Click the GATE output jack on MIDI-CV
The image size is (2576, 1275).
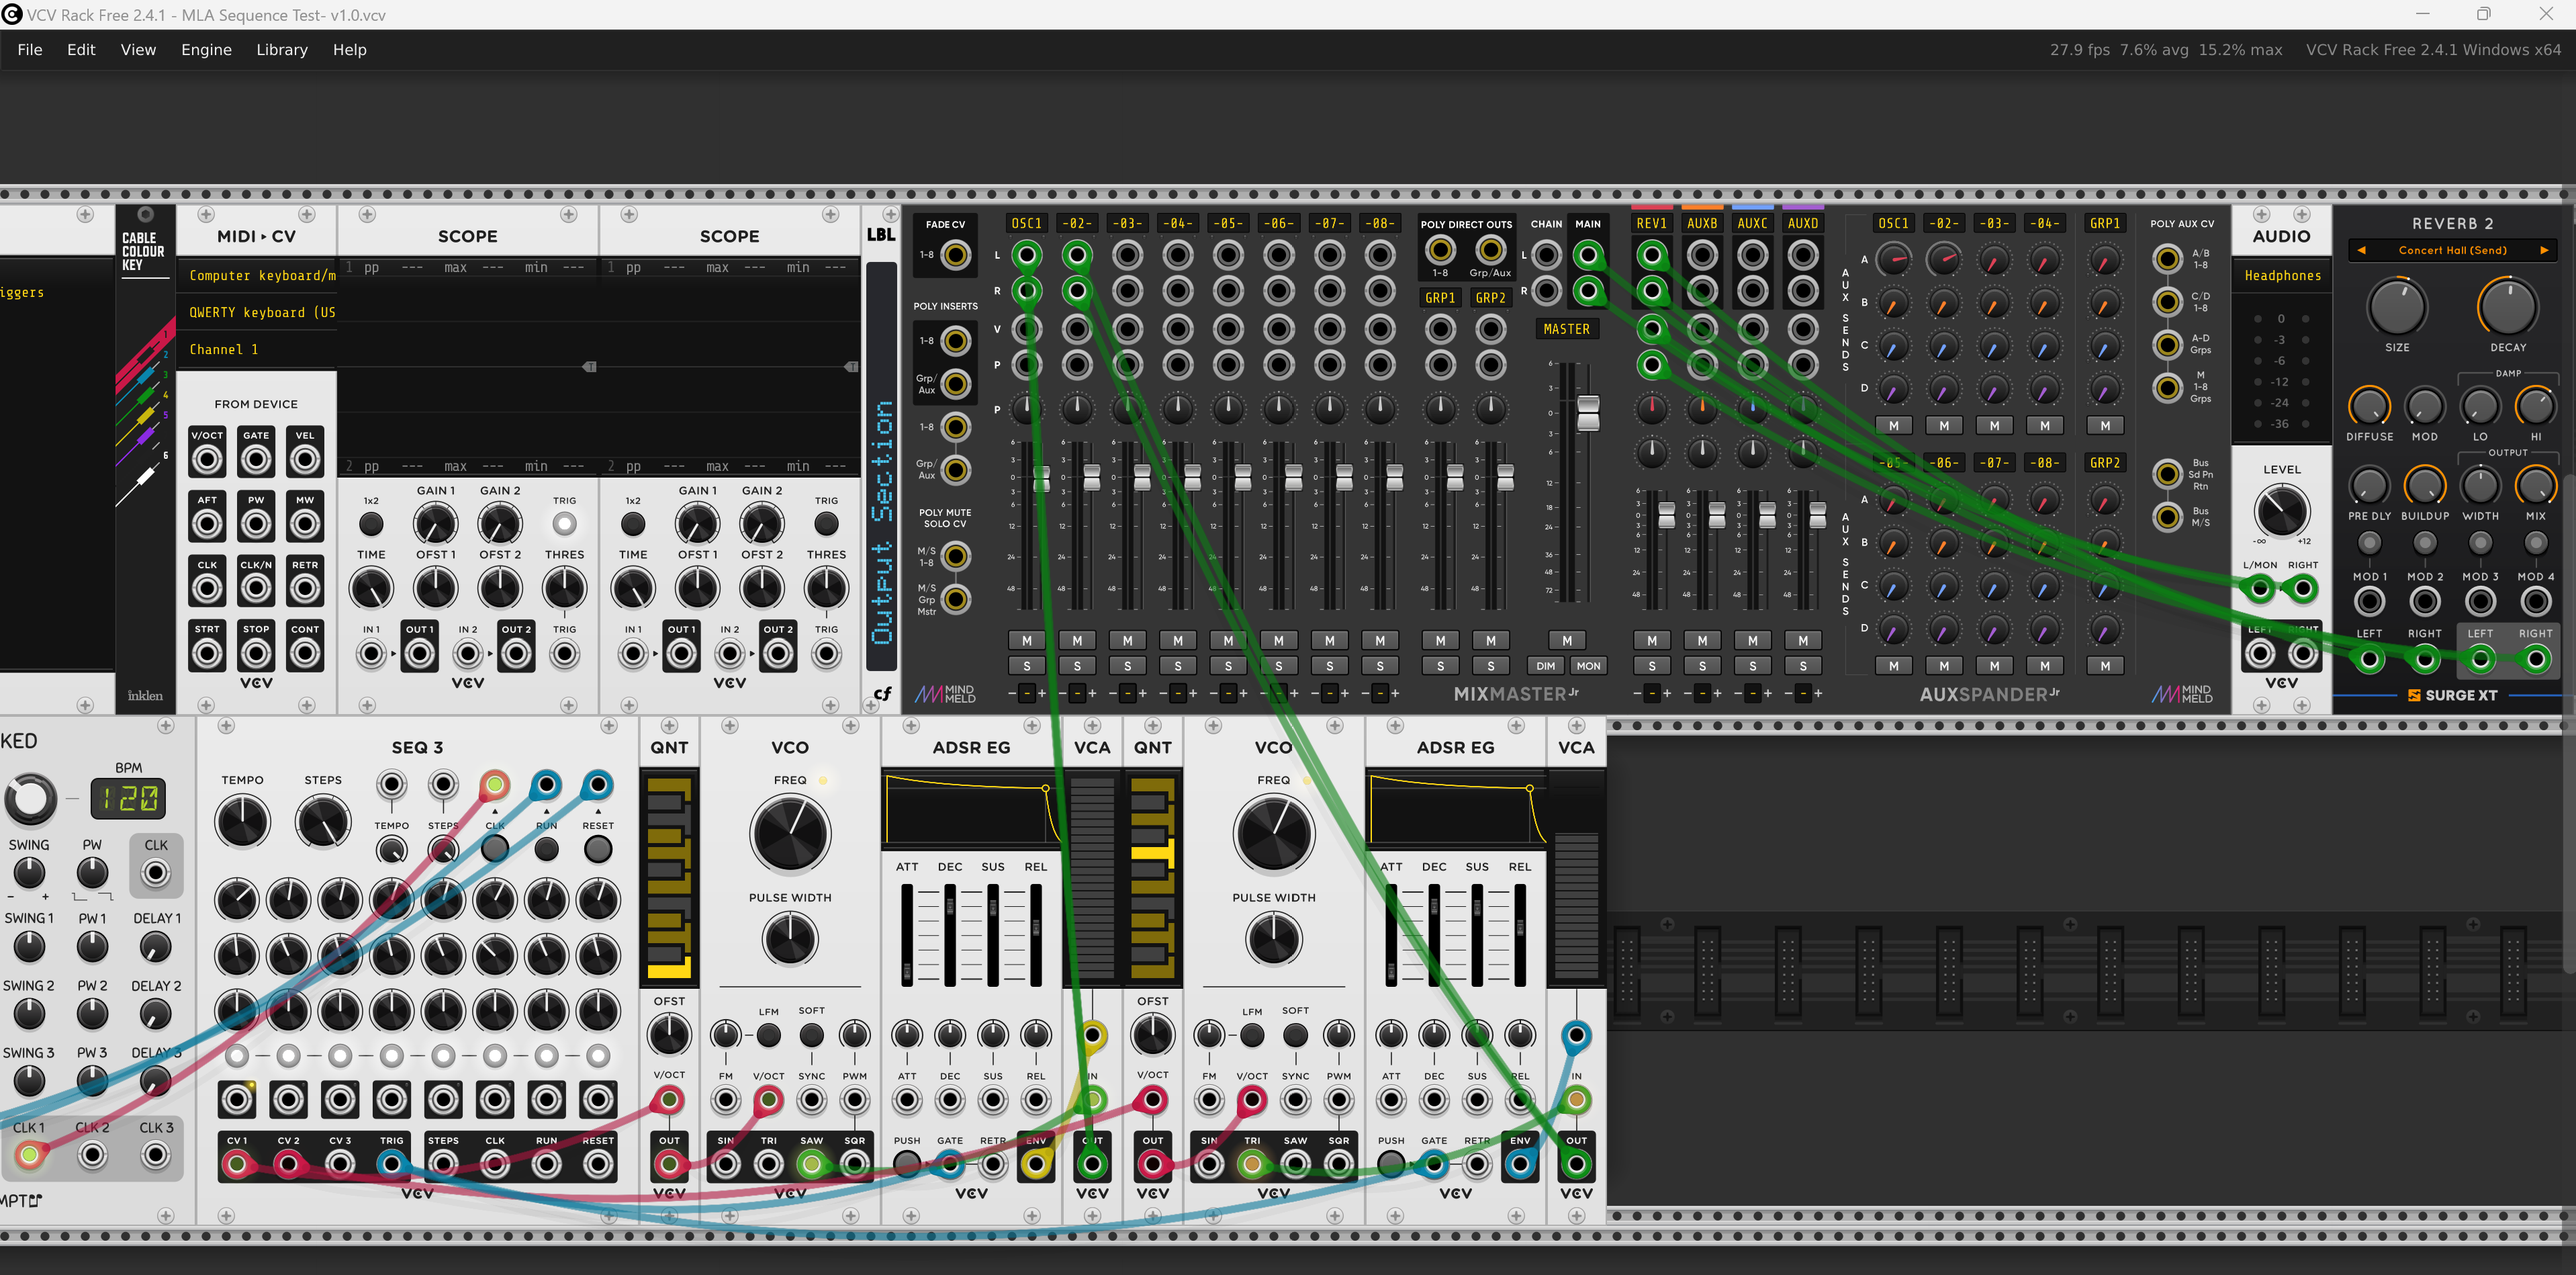pos(256,459)
